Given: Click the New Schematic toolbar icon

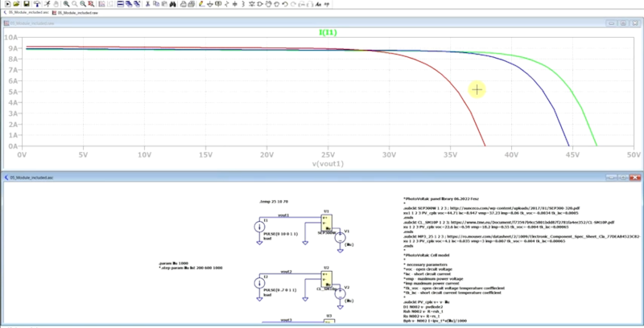Looking at the screenshot, I should (6, 4).
